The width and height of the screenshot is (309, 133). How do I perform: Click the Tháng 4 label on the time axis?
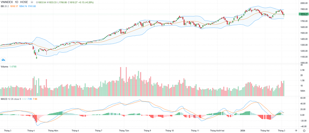tap(31, 130)
